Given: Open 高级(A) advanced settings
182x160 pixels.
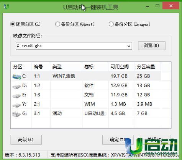Looking at the screenshot, I should 26,140.
